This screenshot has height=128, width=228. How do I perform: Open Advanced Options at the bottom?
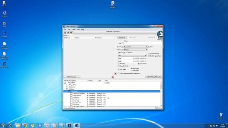coord(69,108)
